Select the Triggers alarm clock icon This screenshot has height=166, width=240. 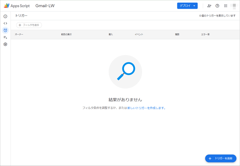point(5,30)
